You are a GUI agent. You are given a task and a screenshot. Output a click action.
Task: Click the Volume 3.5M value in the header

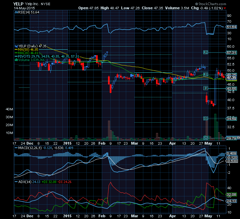click(177, 8)
